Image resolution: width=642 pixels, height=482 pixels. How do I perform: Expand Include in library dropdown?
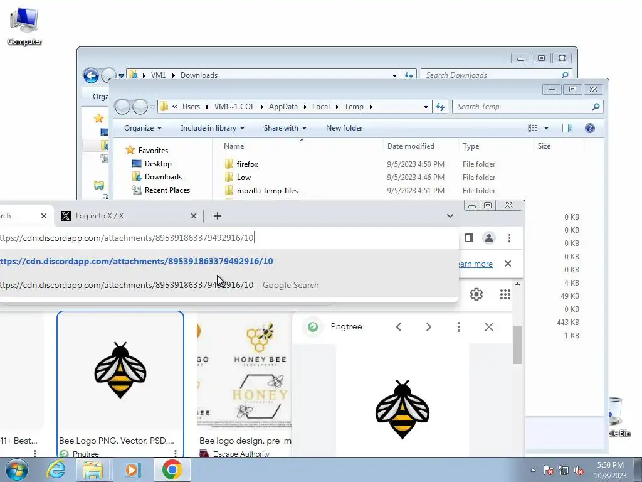click(213, 128)
